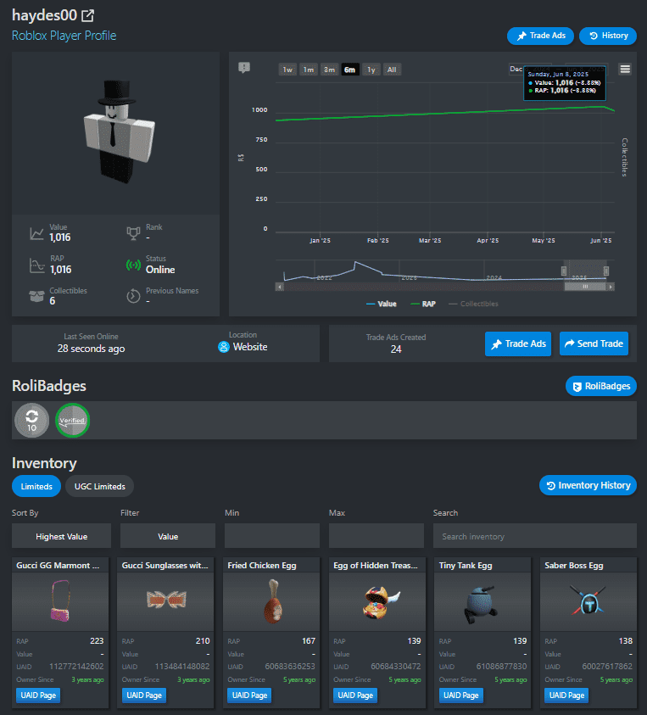This screenshot has height=715, width=647.
Task: Click chart start date input
Action: tap(516, 70)
